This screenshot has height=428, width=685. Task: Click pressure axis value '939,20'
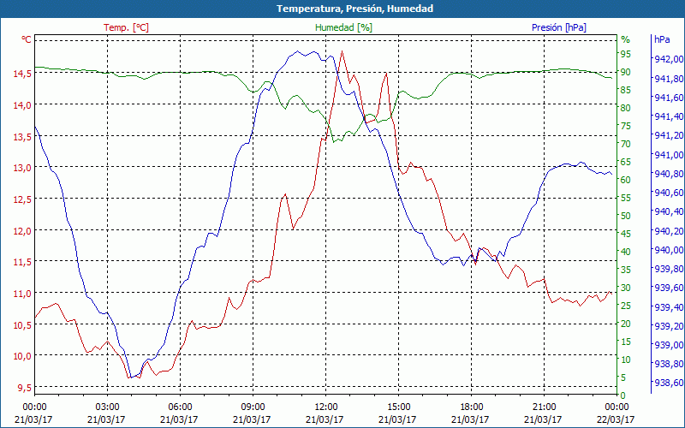(669, 326)
